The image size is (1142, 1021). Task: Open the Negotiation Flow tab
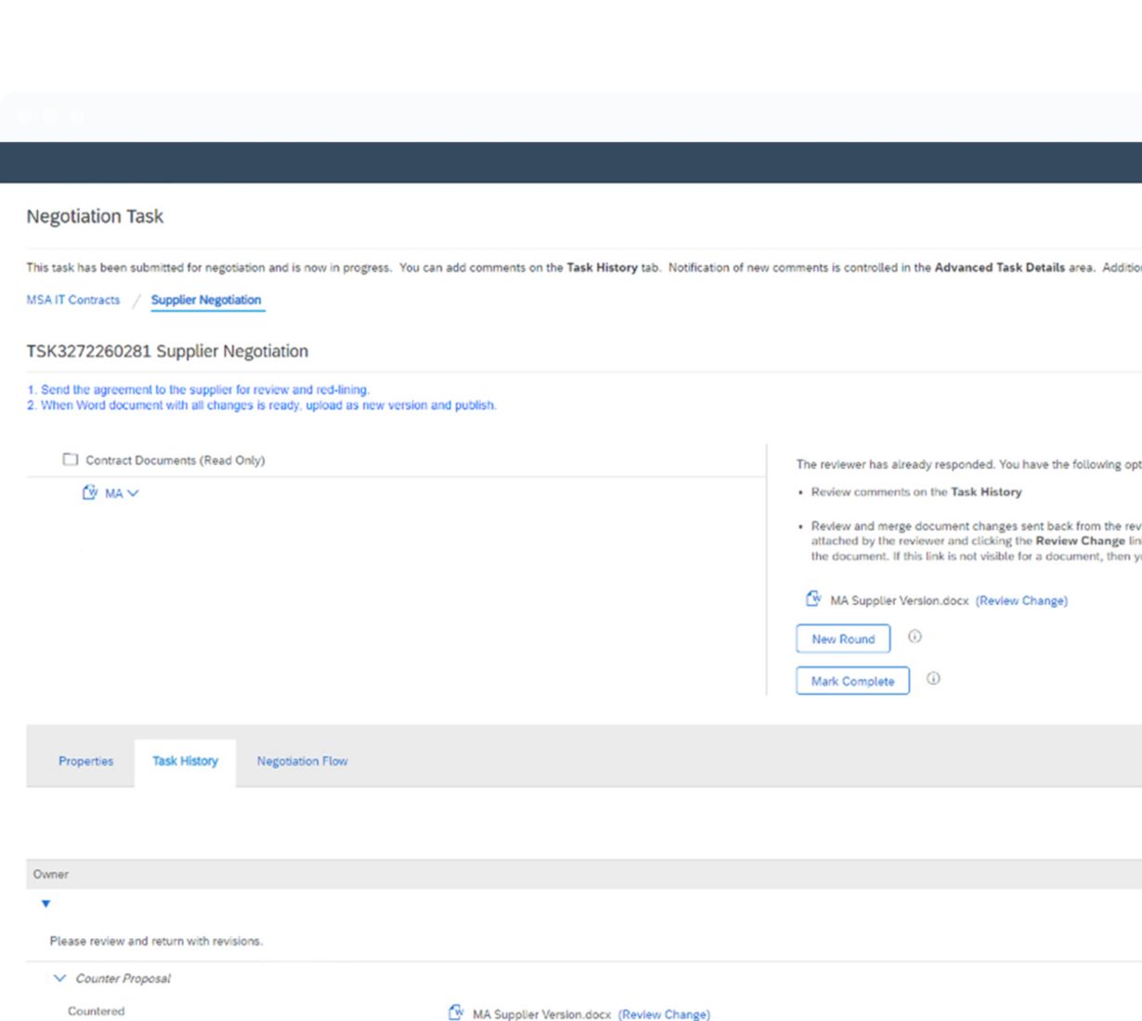coord(302,761)
